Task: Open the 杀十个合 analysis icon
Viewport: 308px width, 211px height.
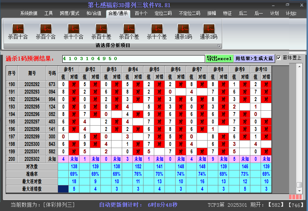Action: [73, 29]
